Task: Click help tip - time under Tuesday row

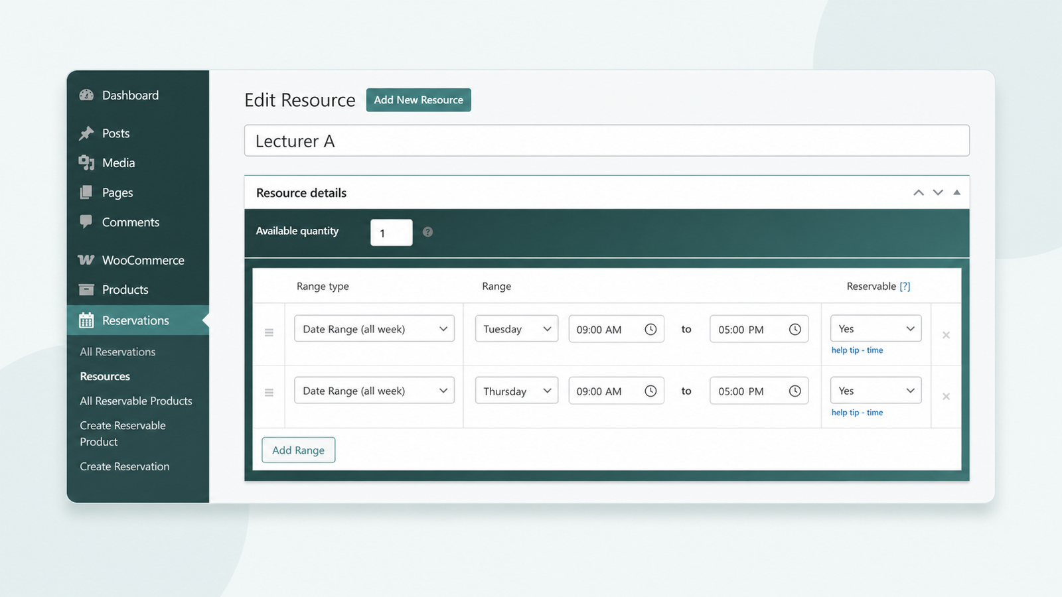Action: pyautogui.click(x=857, y=350)
